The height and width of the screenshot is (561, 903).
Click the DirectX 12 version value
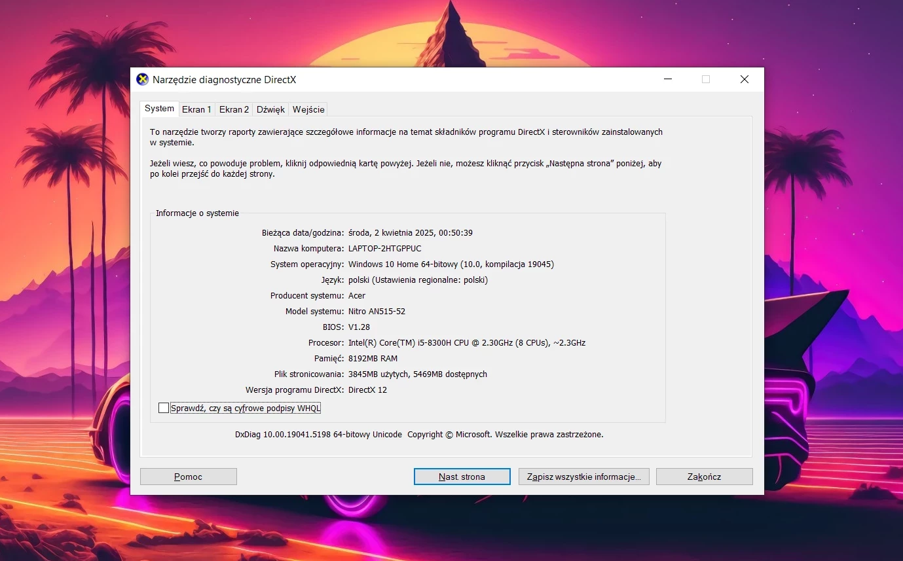click(367, 389)
